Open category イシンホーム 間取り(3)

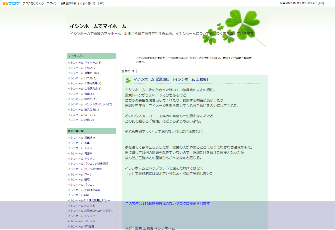tap(82, 99)
